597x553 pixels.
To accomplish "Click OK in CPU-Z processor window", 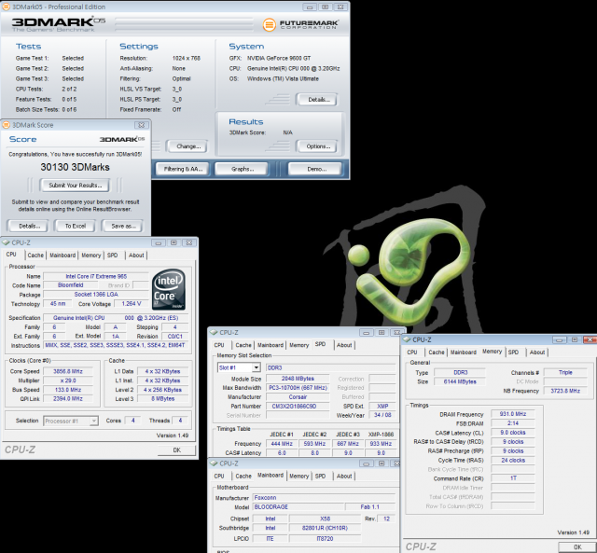I will [176, 450].
